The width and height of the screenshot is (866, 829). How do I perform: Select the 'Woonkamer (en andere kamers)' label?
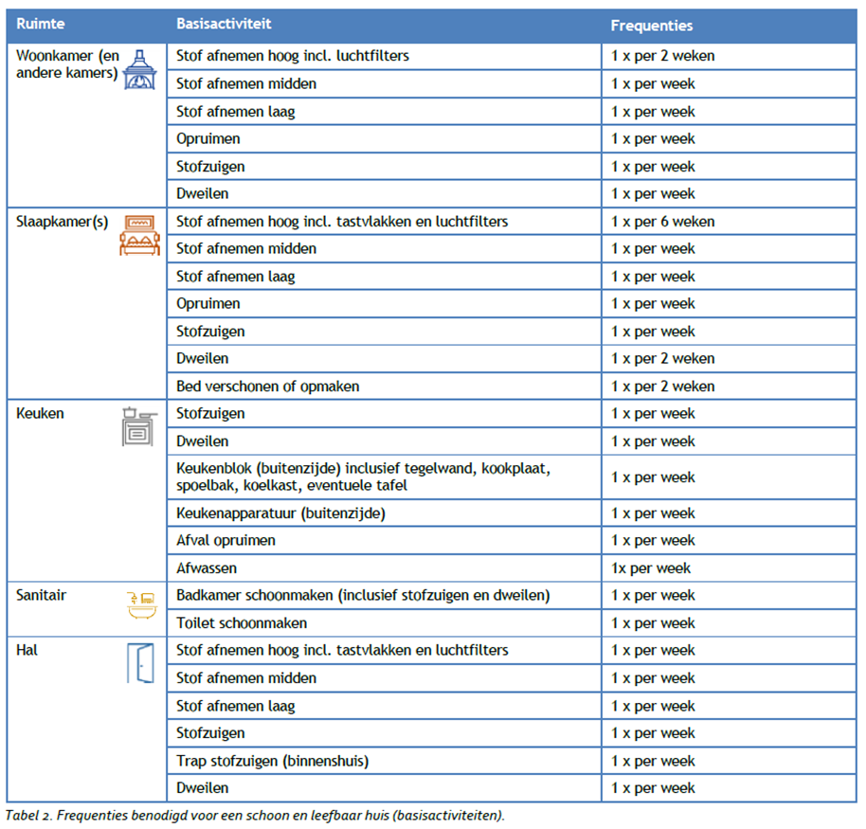click(67, 64)
